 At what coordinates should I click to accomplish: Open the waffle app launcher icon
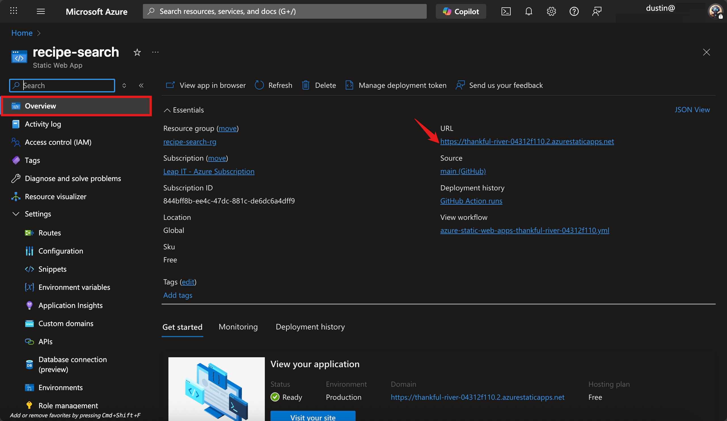[x=14, y=11]
